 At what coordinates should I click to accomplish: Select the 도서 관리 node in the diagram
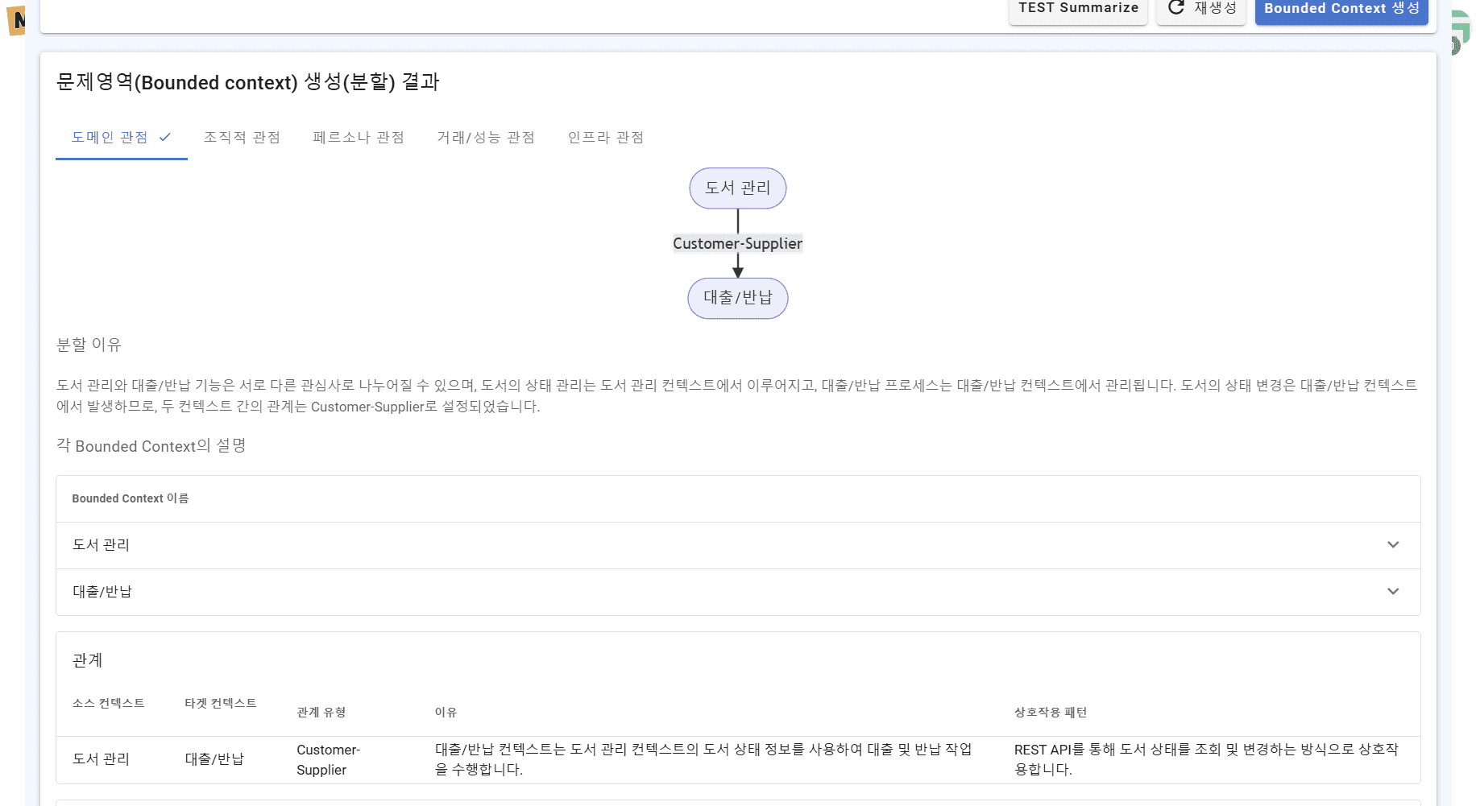(x=737, y=188)
